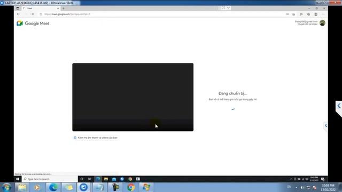Open the local volume control icon
The height and width of the screenshot is (192, 342).
(302, 188)
